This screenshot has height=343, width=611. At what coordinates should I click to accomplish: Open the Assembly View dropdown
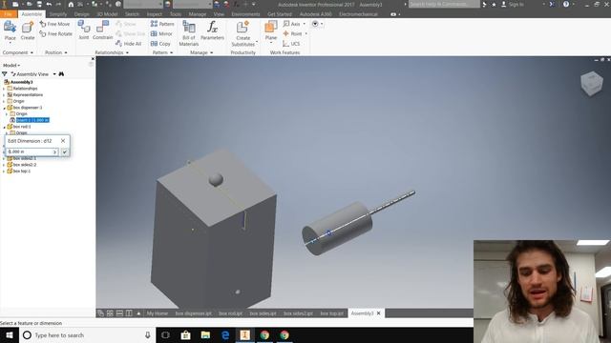pyautogui.click(x=54, y=74)
